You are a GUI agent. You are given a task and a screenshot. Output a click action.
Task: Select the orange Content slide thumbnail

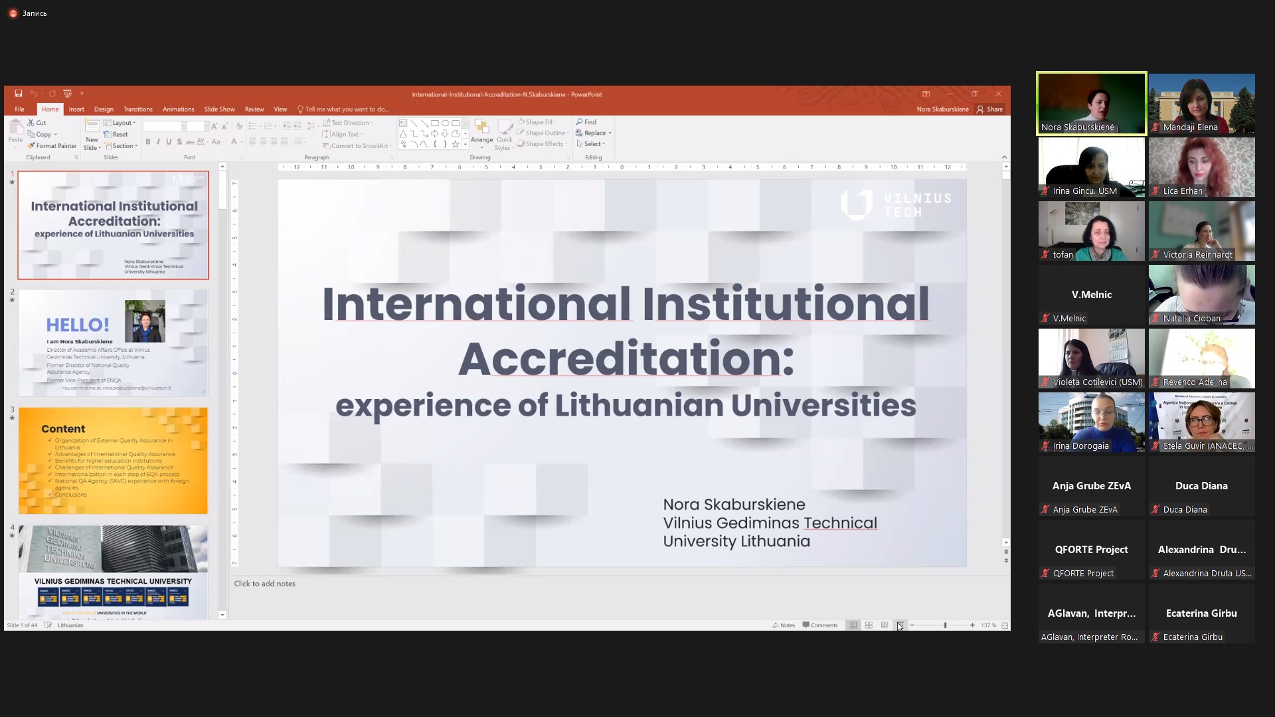pyautogui.click(x=113, y=461)
